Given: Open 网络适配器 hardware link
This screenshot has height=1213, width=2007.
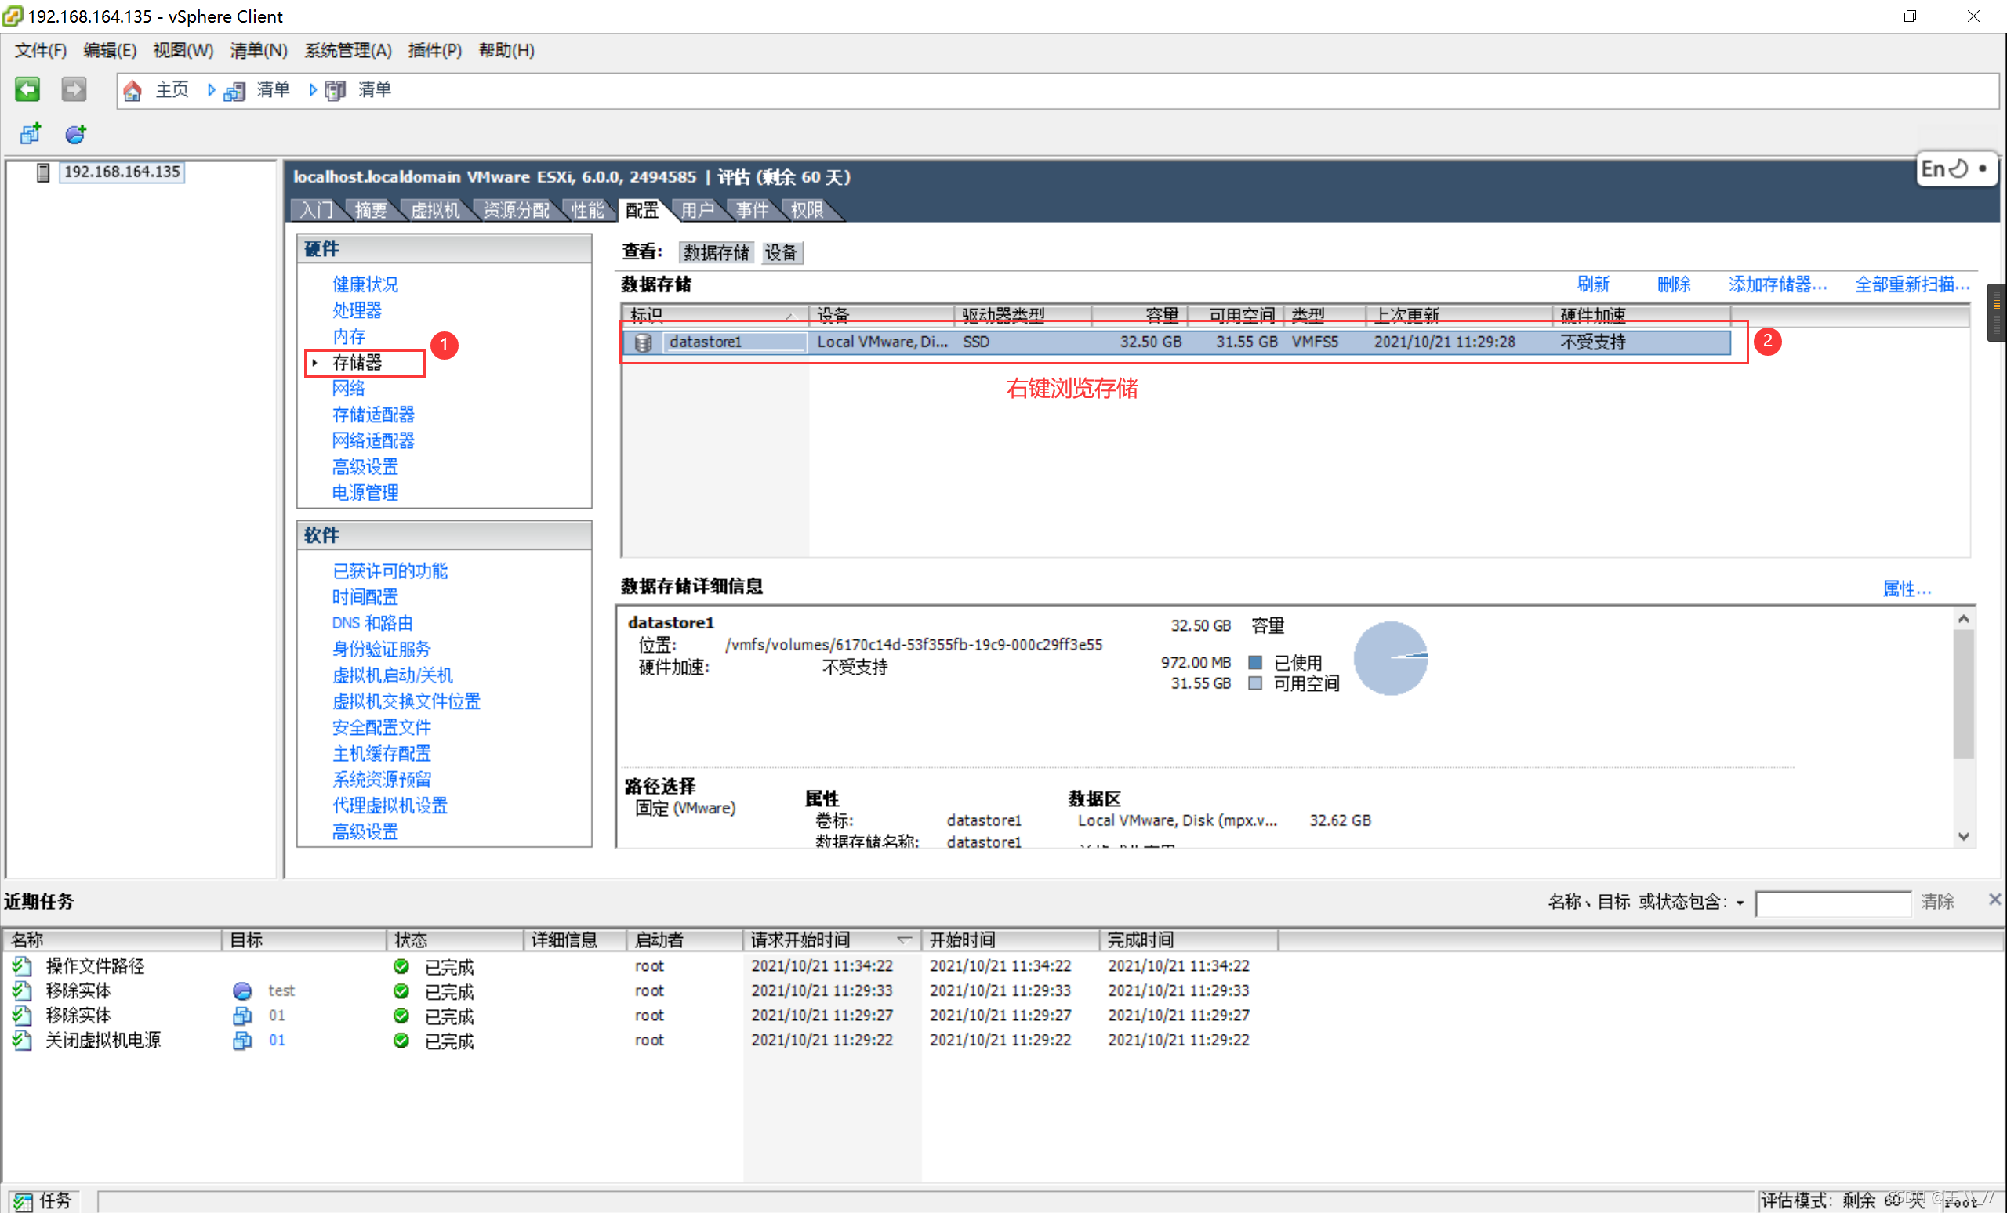Looking at the screenshot, I should pos(373,440).
